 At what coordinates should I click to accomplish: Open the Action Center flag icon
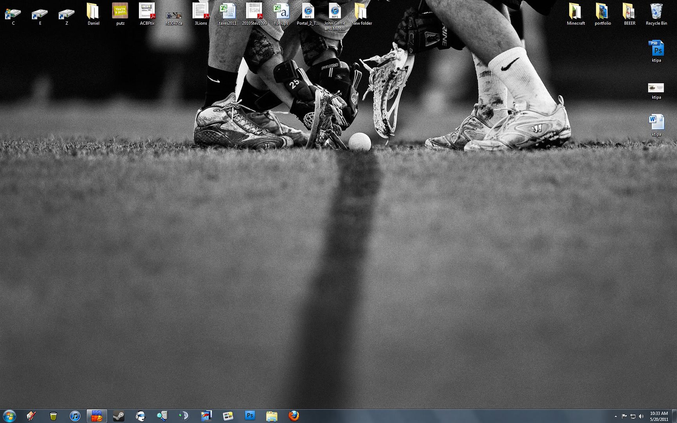(624, 416)
